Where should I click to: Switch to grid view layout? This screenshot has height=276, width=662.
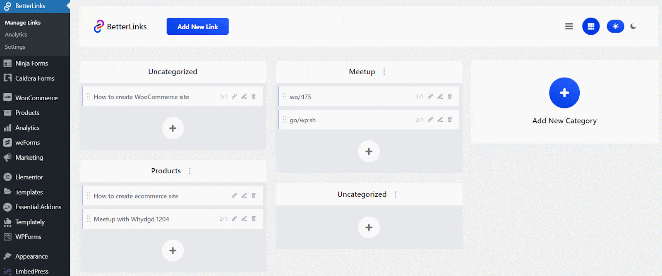point(591,26)
